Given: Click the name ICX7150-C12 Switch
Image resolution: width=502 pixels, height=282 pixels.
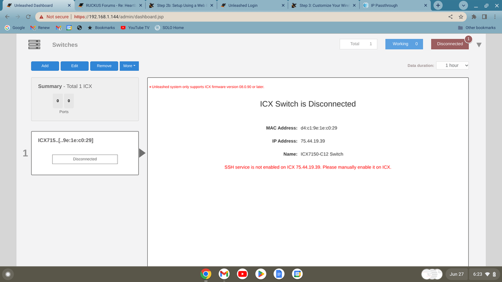Looking at the screenshot, I should tap(322, 154).
